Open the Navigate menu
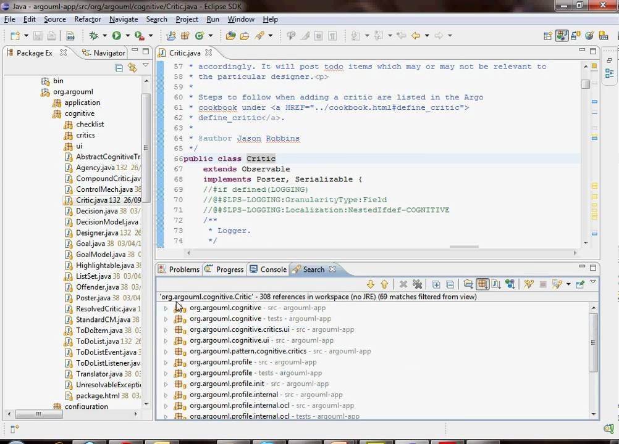 (x=124, y=19)
